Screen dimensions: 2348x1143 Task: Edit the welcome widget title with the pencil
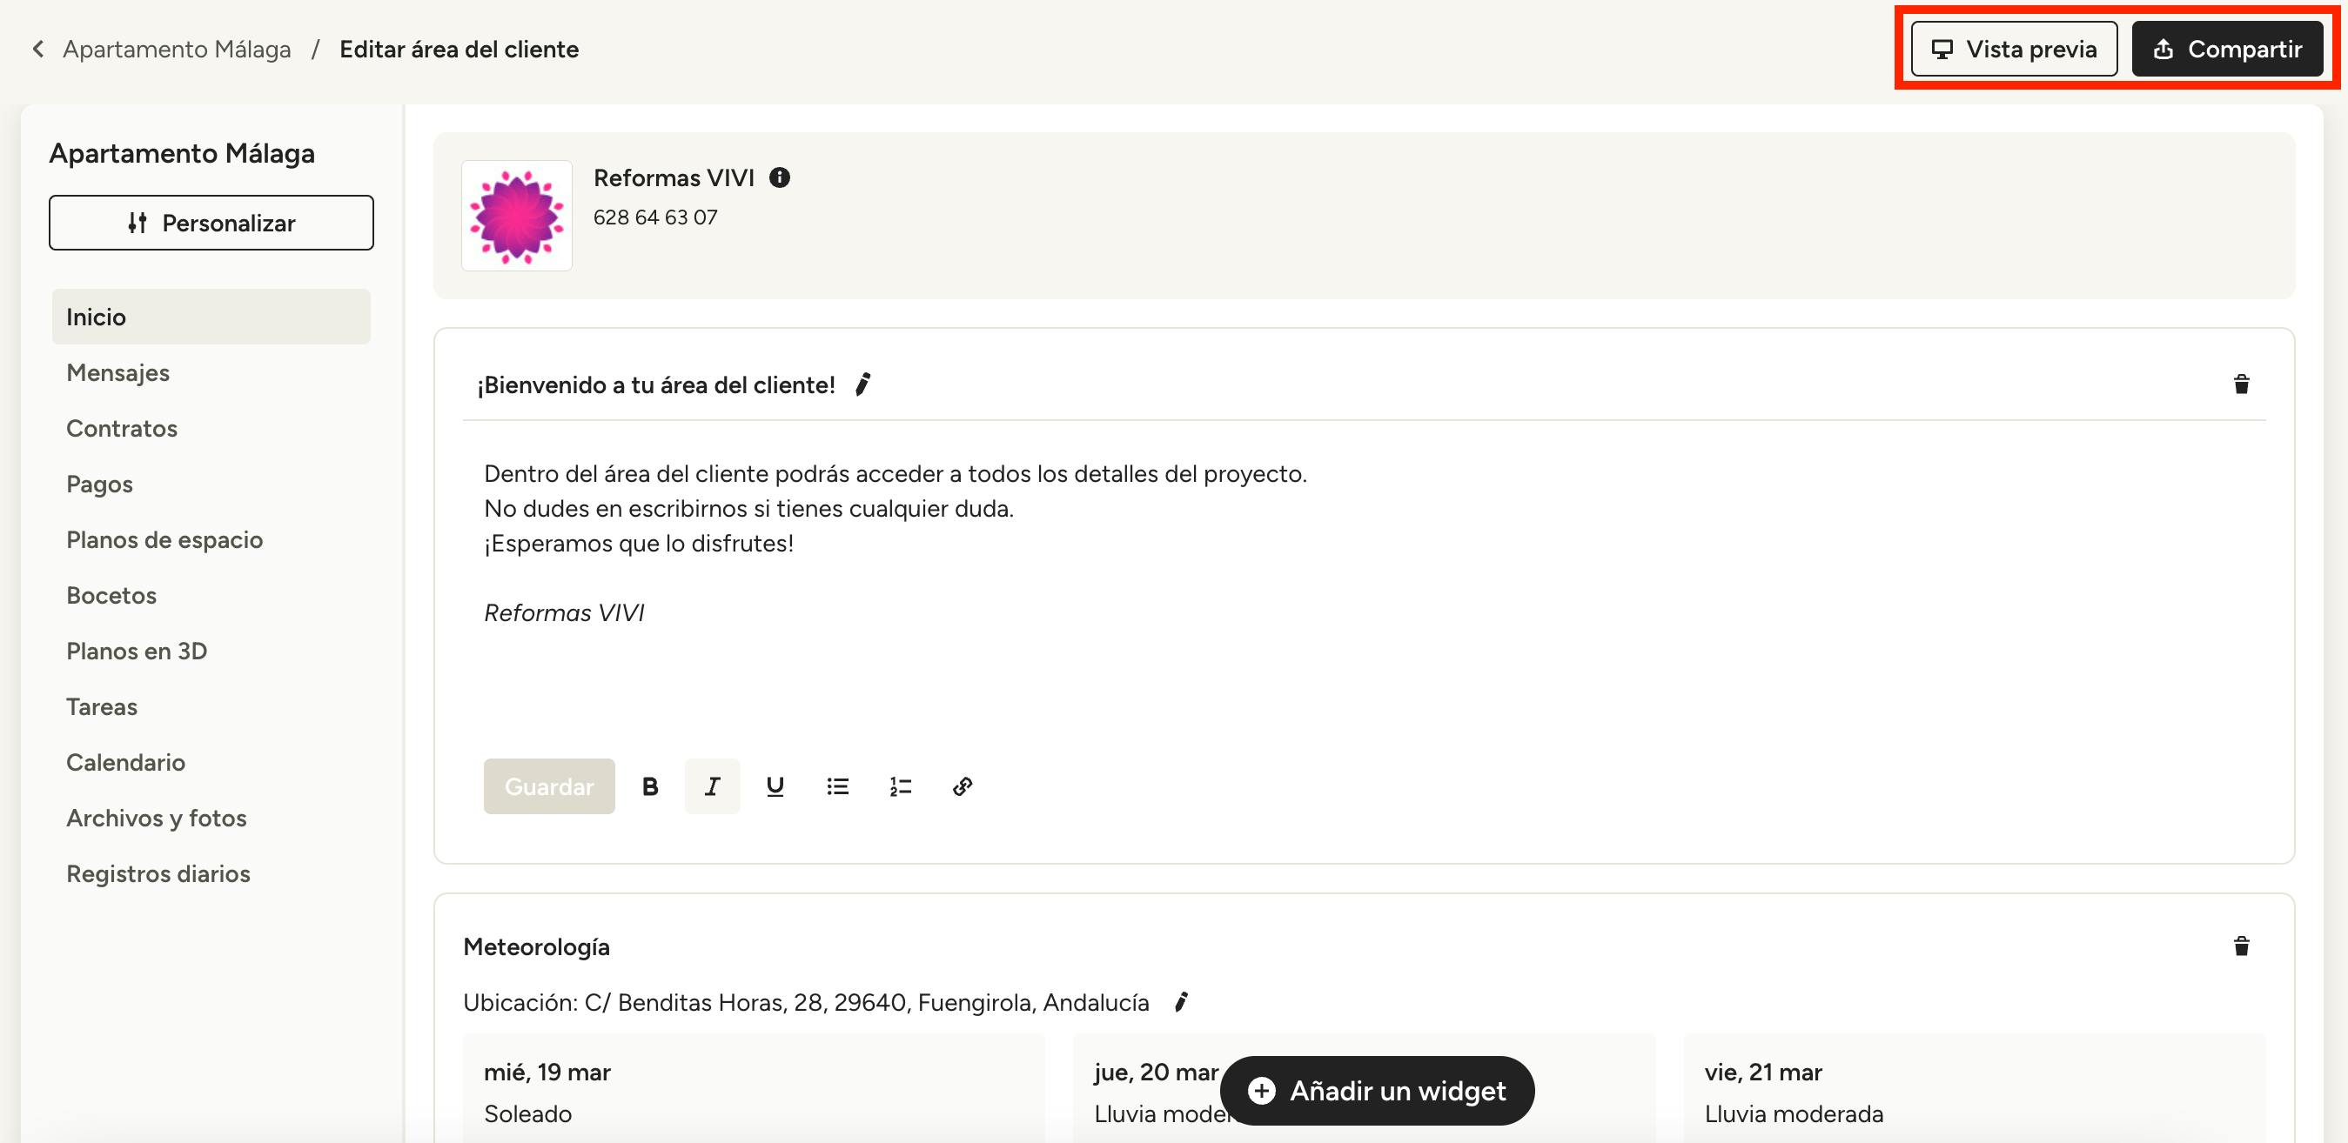coord(862,384)
